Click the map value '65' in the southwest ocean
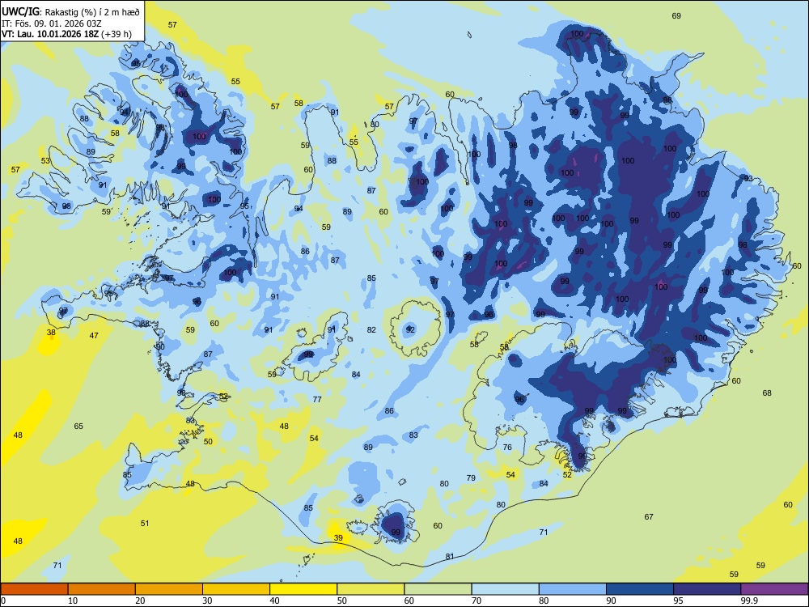The width and height of the screenshot is (809, 607). point(78,427)
